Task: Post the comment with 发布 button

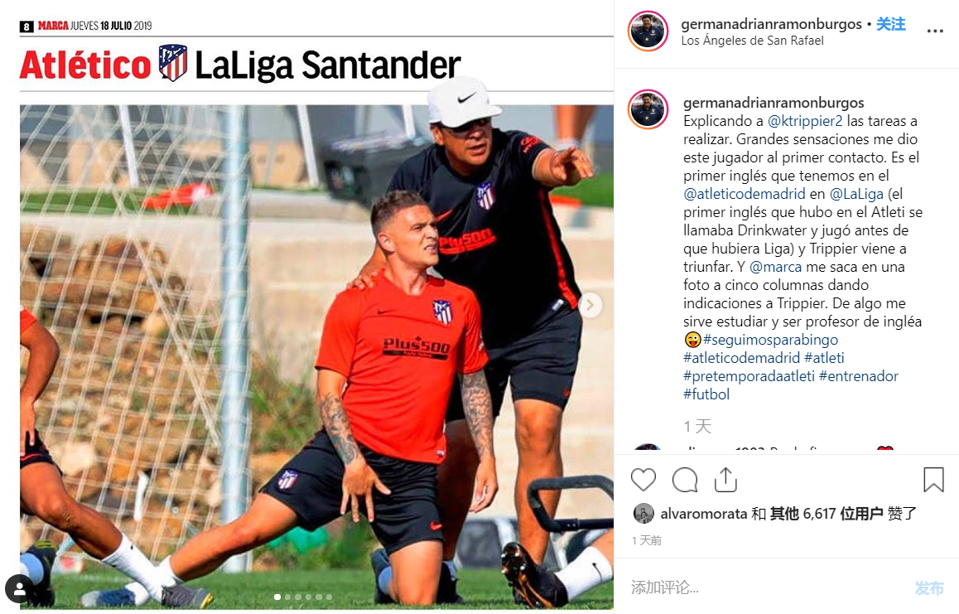Action: 929,587
